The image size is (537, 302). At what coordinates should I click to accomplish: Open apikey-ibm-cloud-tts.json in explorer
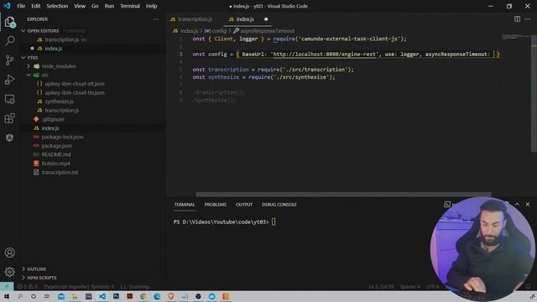click(x=75, y=93)
